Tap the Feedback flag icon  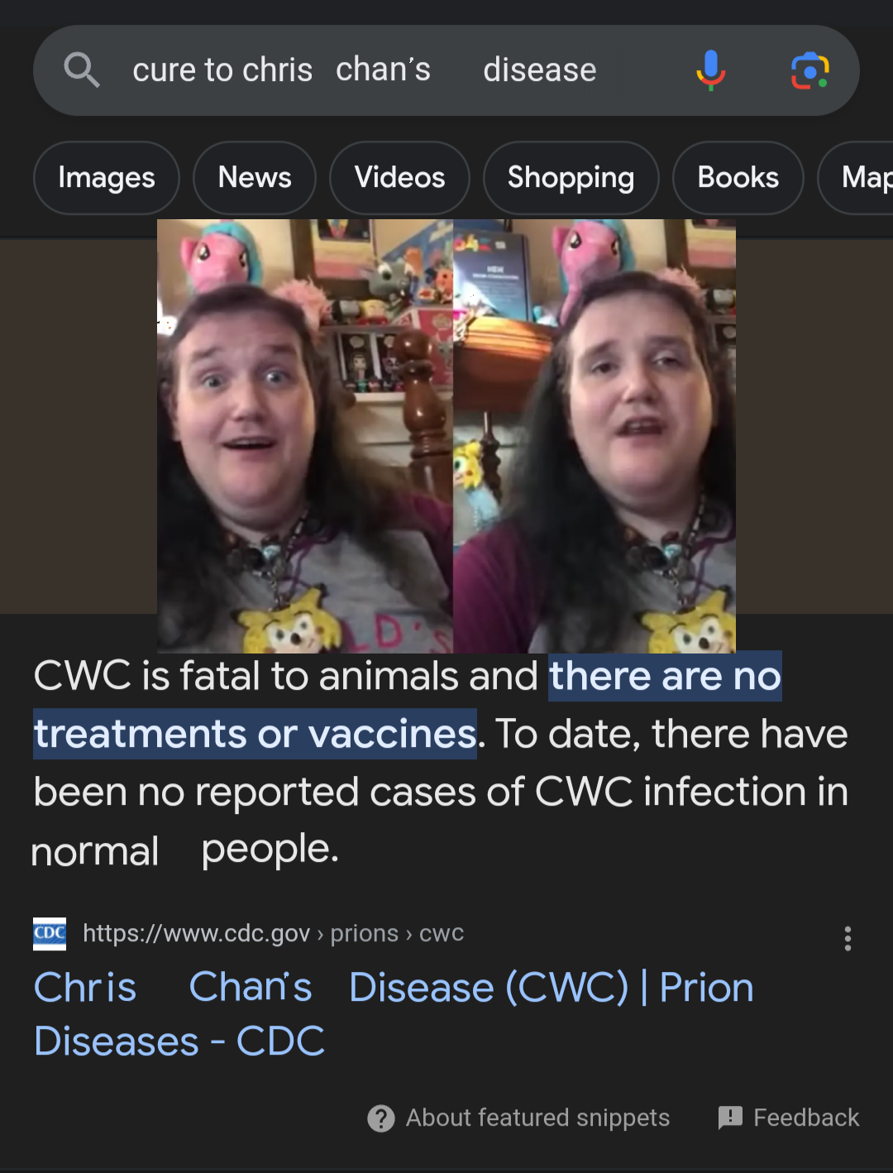coord(730,1118)
